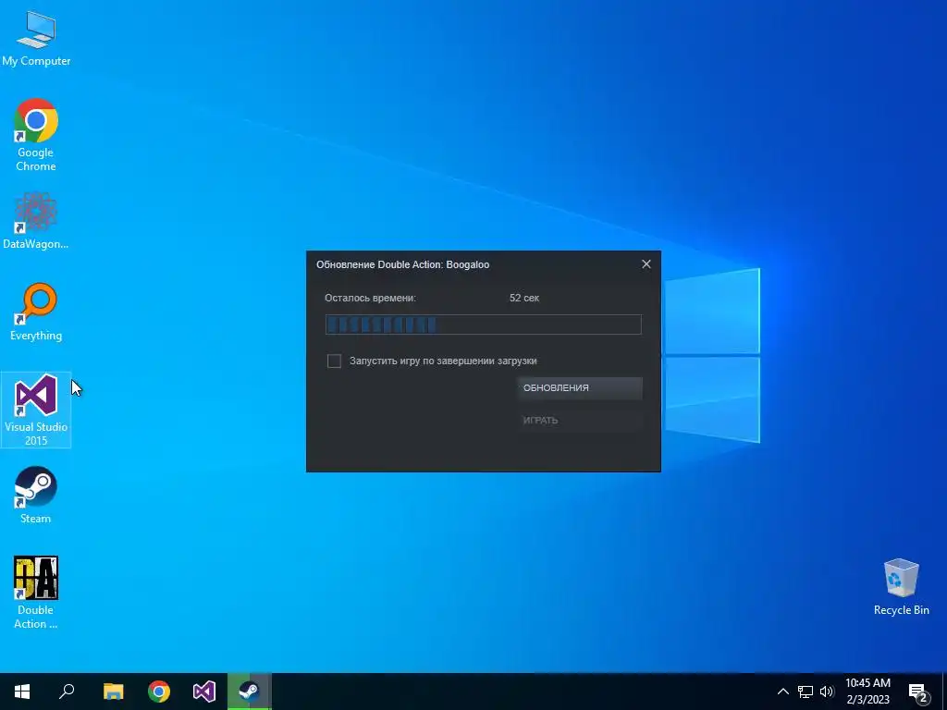Screen dimensions: 947x710
Task: Show hidden system tray icons
Action: tap(782, 692)
